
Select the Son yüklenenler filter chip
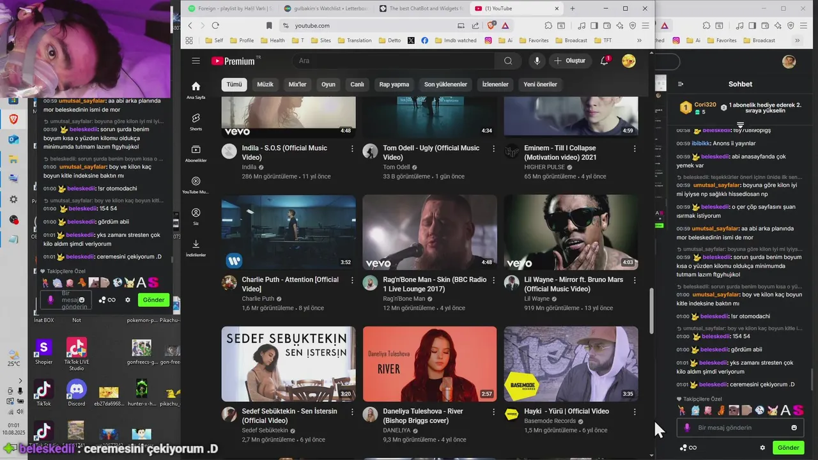pos(445,84)
